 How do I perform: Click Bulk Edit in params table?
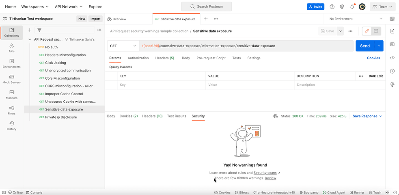375,76
